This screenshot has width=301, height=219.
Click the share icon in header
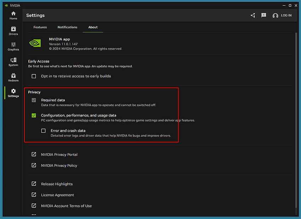[253, 15]
